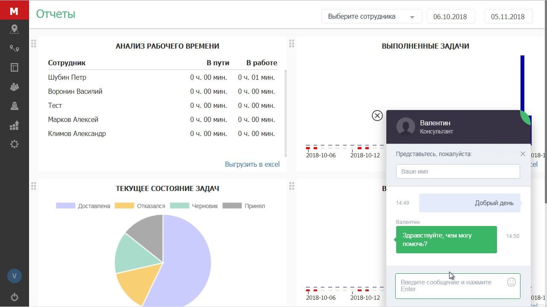Viewport: 547px width, 307px height.
Task: Click the Ваше имя input field
Action: (458, 171)
